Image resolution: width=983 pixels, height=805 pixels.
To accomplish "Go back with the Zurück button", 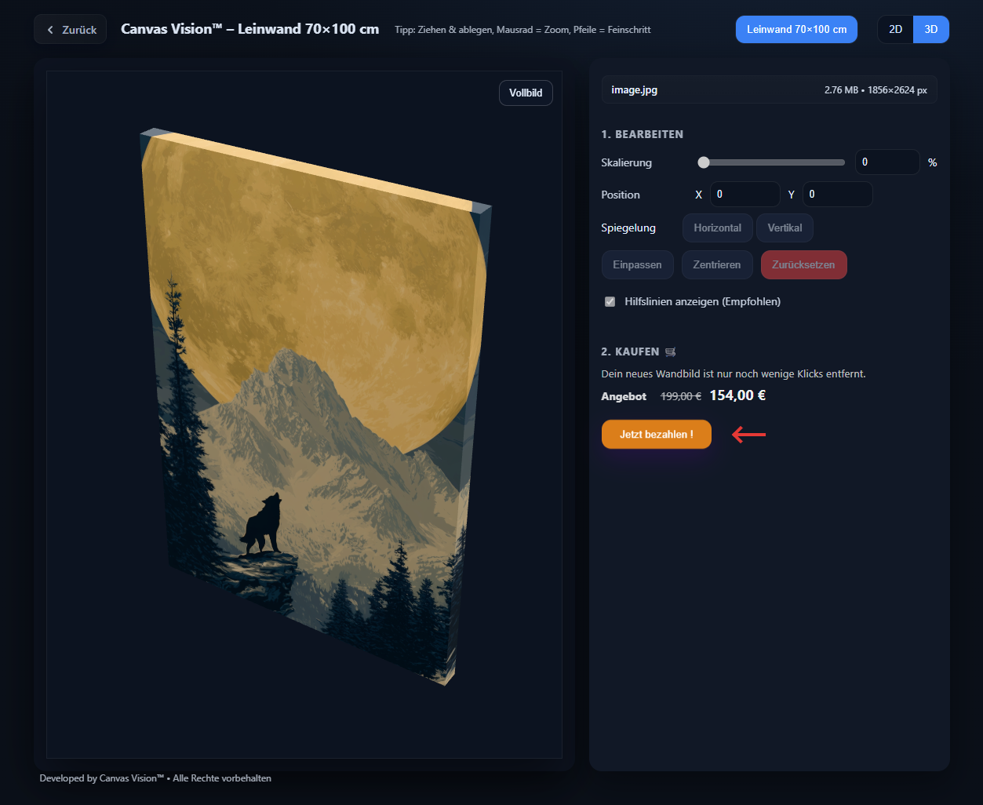I will pos(71,30).
